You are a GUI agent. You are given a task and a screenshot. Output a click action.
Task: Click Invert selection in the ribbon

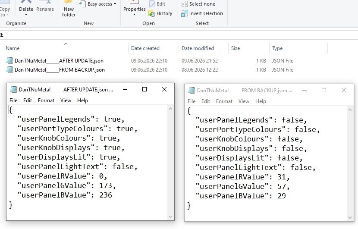202,13
